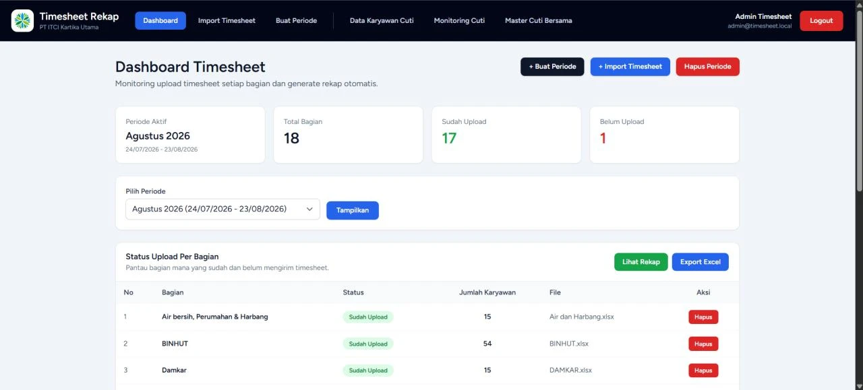
Task: Click the green Lihat Rekap button
Action: click(x=641, y=262)
